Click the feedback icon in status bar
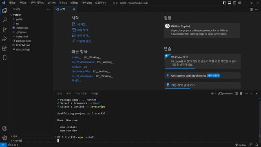 (x=251, y=145)
